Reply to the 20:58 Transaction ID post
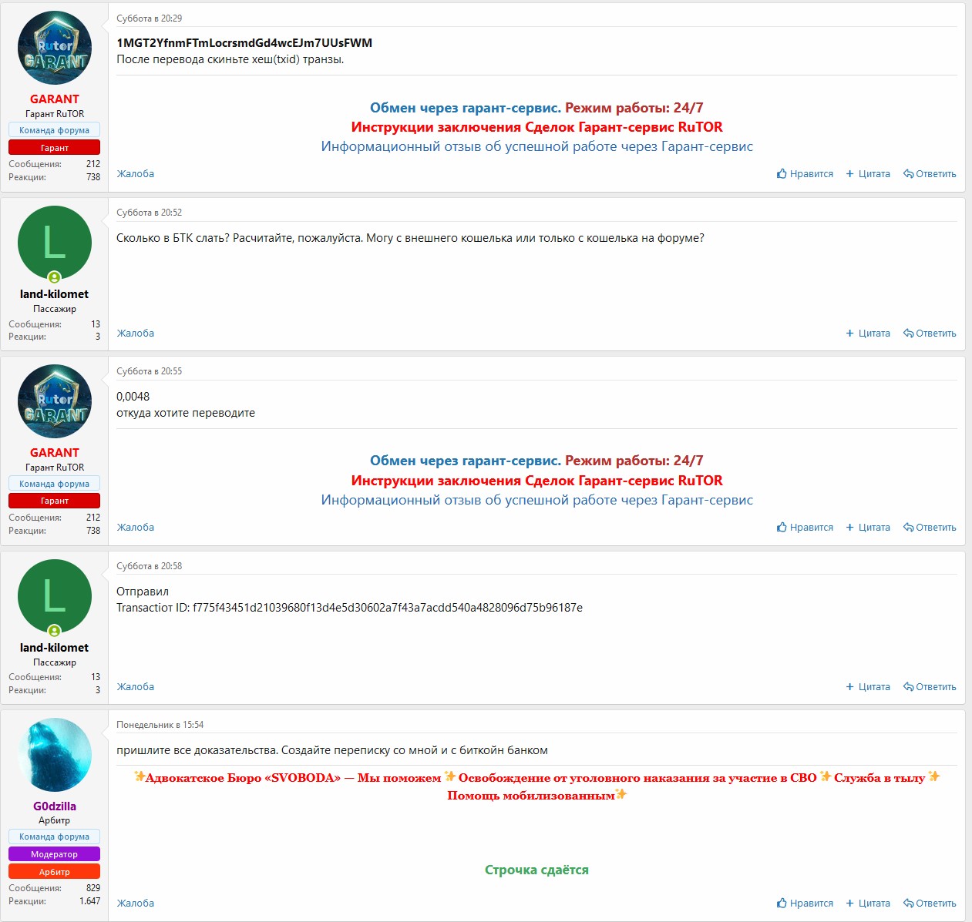 coord(930,687)
